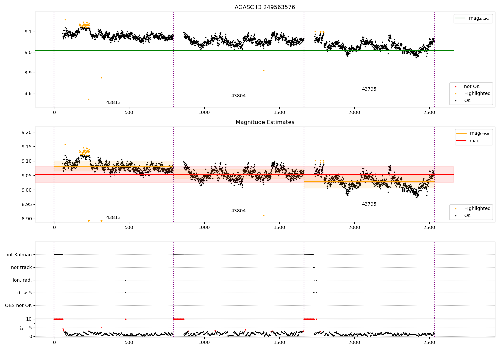Image resolution: width=500 pixels, height=350 pixels.
Task: Click the 'Ion. rad.' row label
Action: coord(22,280)
